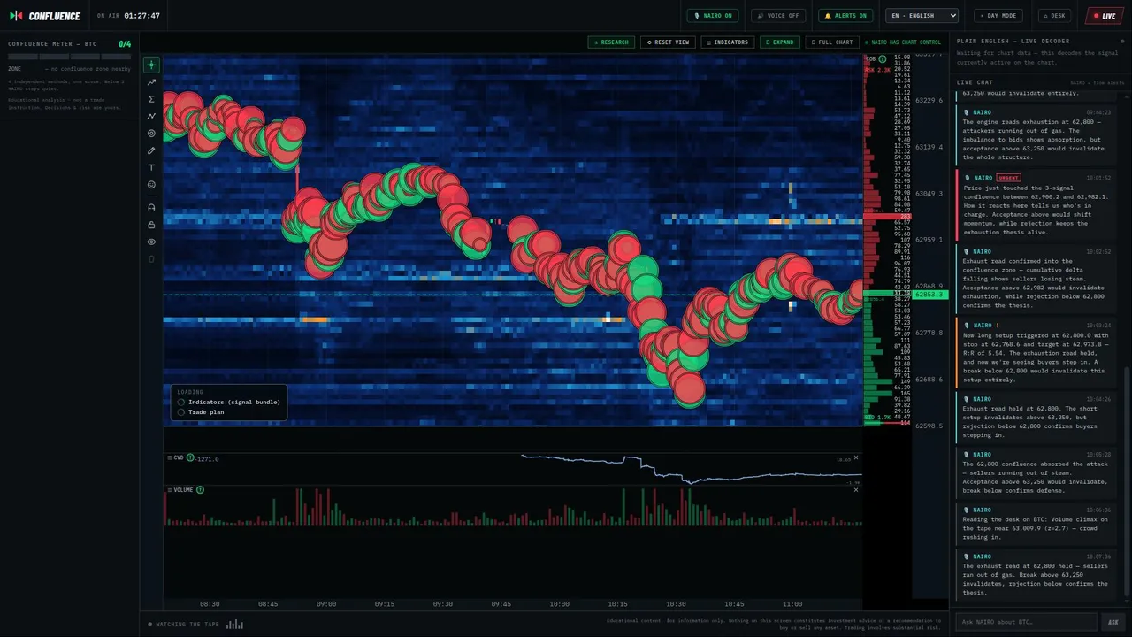Image resolution: width=1132 pixels, height=637 pixels.
Task: Select the trend line arrow tool
Action: coord(151,82)
